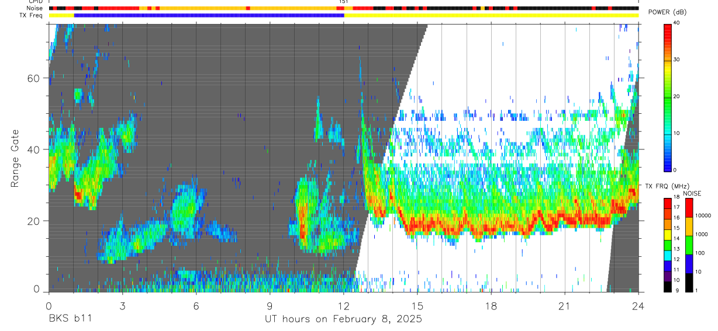Click the green swatch of the NOISE legend
This screenshot has width=718, height=331.
tap(688, 245)
